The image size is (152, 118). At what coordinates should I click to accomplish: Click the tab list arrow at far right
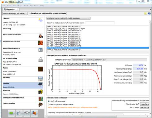pyautogui.click(x=150, y=9)
